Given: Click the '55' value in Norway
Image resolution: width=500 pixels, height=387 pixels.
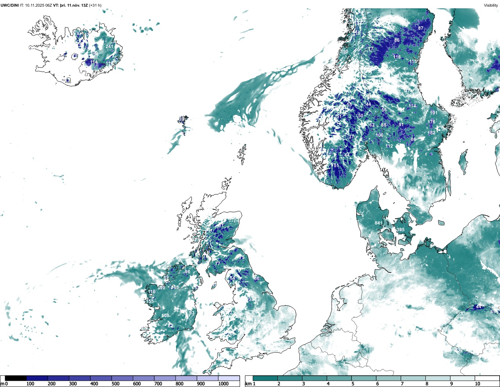Looking at the screenshot, I should (349, 105).
